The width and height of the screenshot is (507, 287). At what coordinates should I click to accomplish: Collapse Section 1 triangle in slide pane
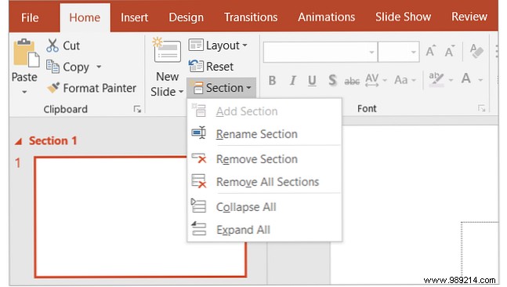19,141
